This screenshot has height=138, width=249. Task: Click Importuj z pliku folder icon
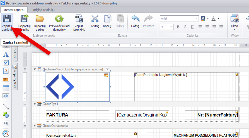[40, 19]
